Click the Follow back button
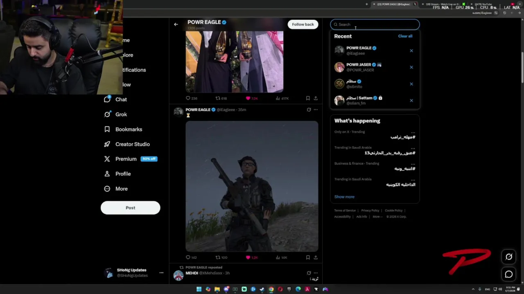 303,24
